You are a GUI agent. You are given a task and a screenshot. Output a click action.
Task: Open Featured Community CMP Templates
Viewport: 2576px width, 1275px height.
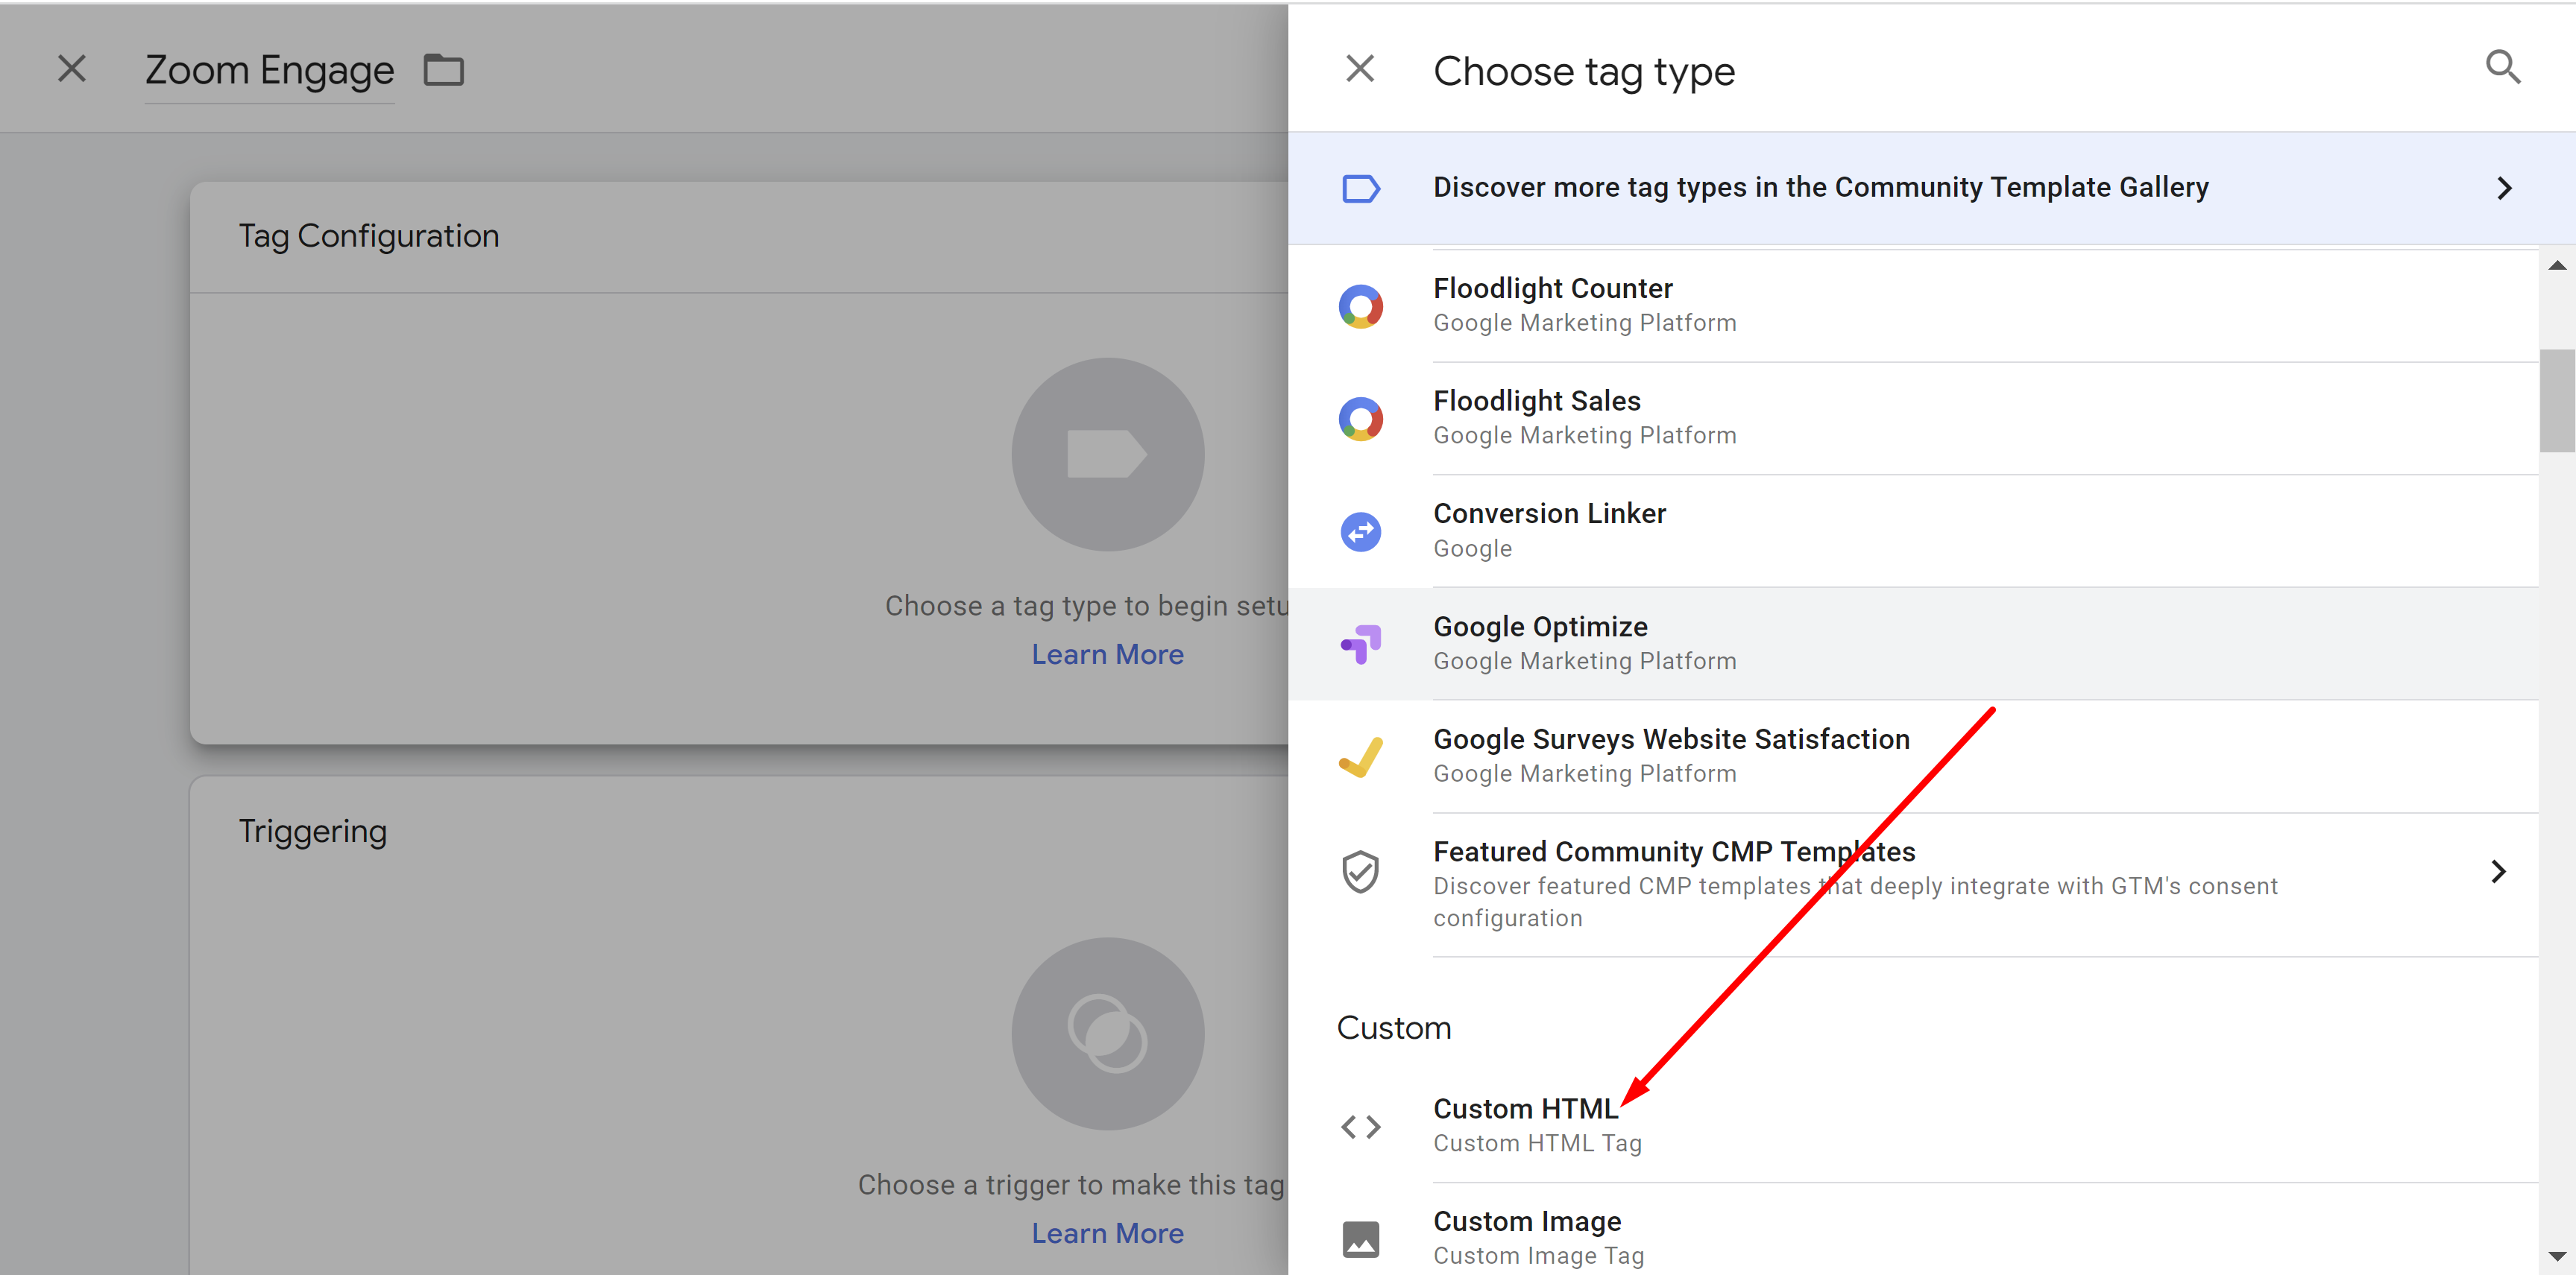coord(1913,885)
